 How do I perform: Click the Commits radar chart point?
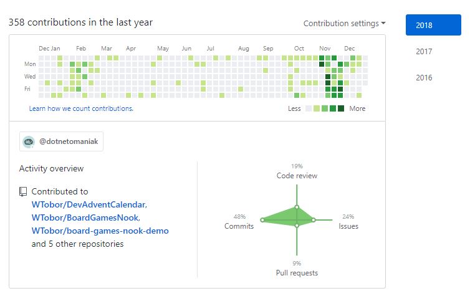pyautogui.click(x=262, y=220)
